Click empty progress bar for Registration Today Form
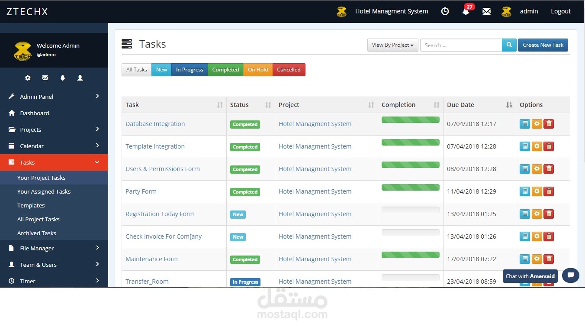This screenshot has width=585, height=327. [411, 210]
